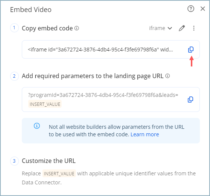Click the step 2 number circle

click(x=14, y=76)
